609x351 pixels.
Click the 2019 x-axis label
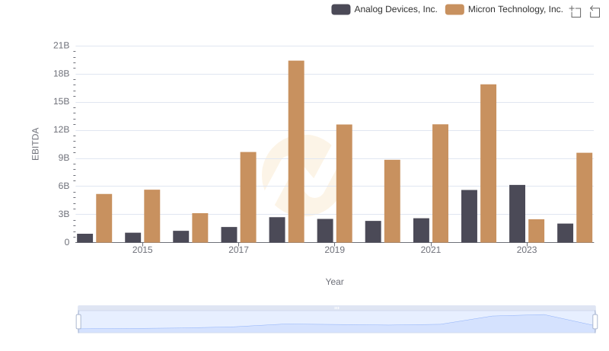[x=334, y=250]
